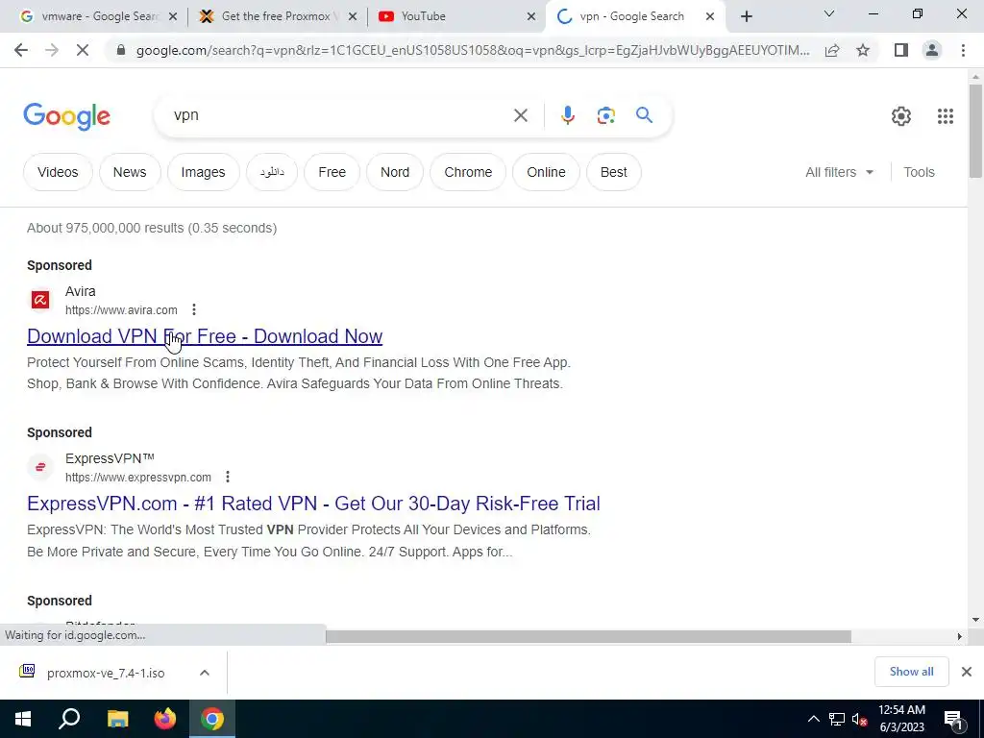Launch Firefox from the taskbar
This screenshot has height=738, width=984.
[x=165, y=719]
